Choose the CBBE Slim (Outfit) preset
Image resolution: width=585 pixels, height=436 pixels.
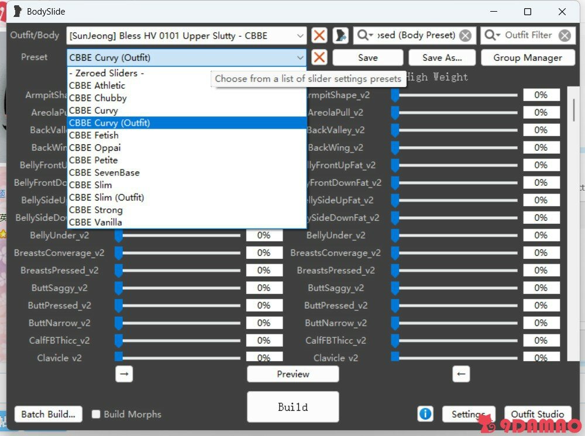tap(106, 198)
